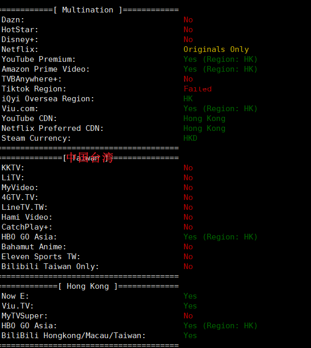
Task: Select the YouTube CDN Hong Kong value
Action: [x=204, y=118]
